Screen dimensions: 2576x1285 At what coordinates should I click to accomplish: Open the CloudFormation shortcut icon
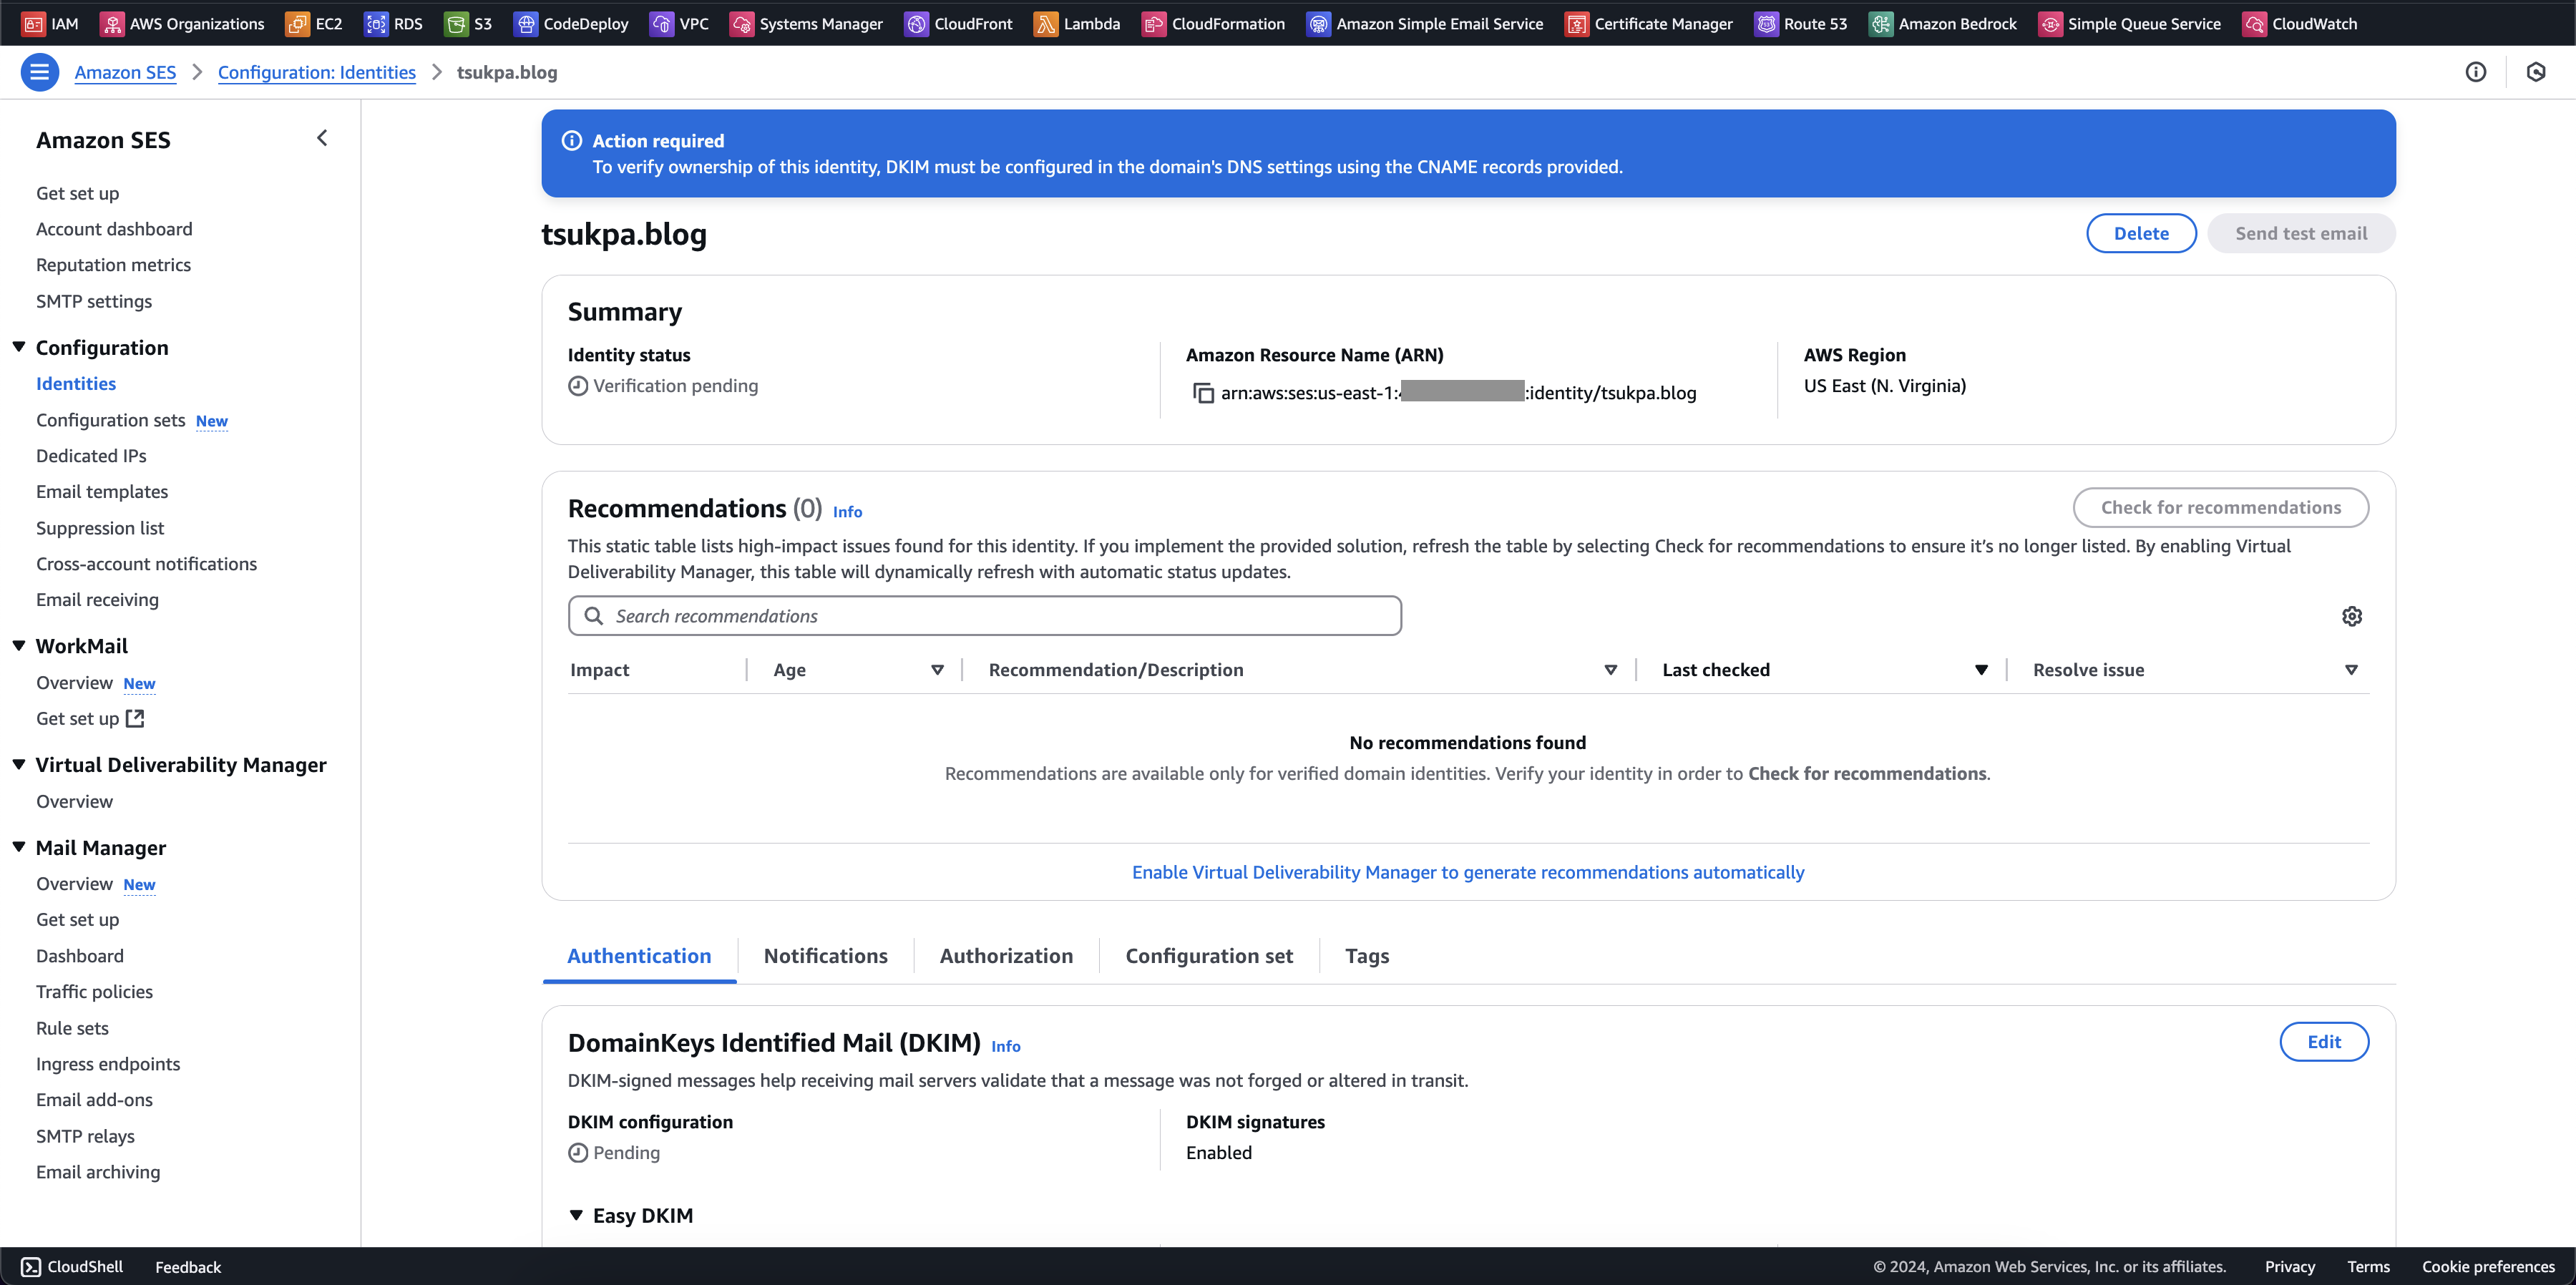pyautogui.click(x=1153, y=24)
